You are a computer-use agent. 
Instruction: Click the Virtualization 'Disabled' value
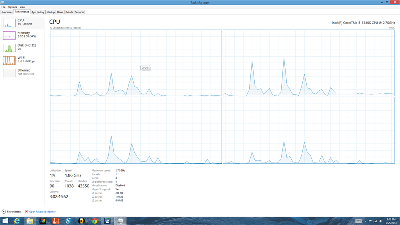click(x=120, y=186)
